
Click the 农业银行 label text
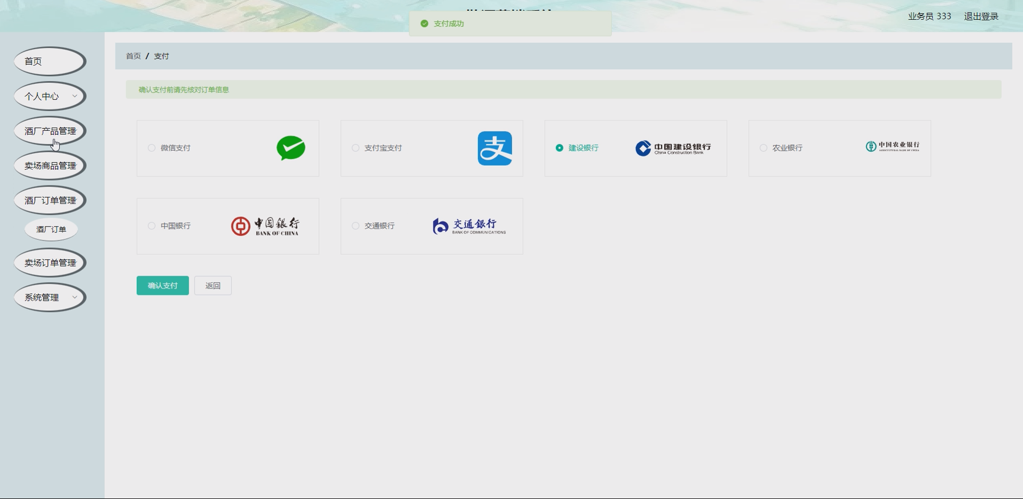(787, 148)
